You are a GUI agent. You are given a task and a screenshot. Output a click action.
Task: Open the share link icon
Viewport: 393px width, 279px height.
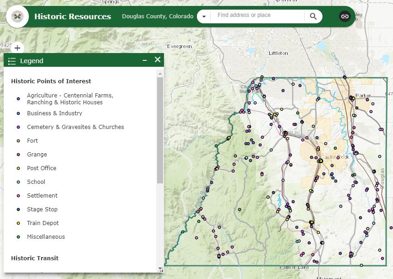[x=344, y=16]
